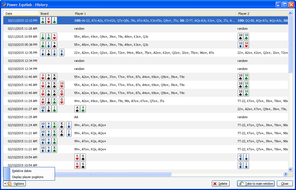Click the King of clubs card in the 11:29 AM row
296x190 pixels.
(54, 101)
